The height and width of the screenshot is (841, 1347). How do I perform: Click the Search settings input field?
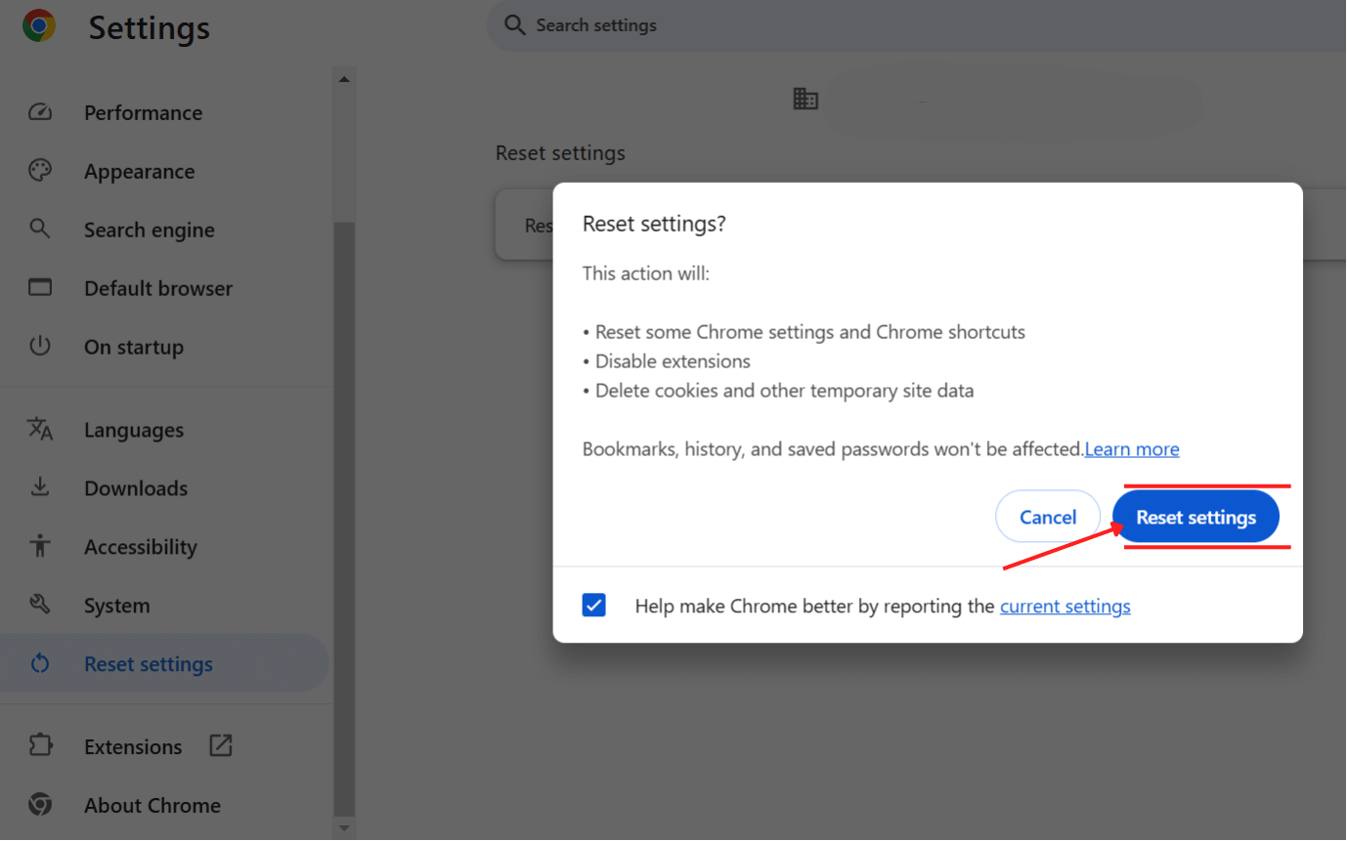coord(684,25)
